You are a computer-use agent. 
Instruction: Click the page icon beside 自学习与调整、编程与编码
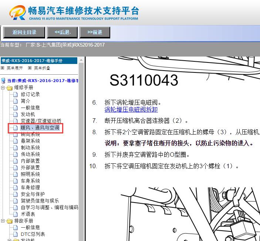16,207
